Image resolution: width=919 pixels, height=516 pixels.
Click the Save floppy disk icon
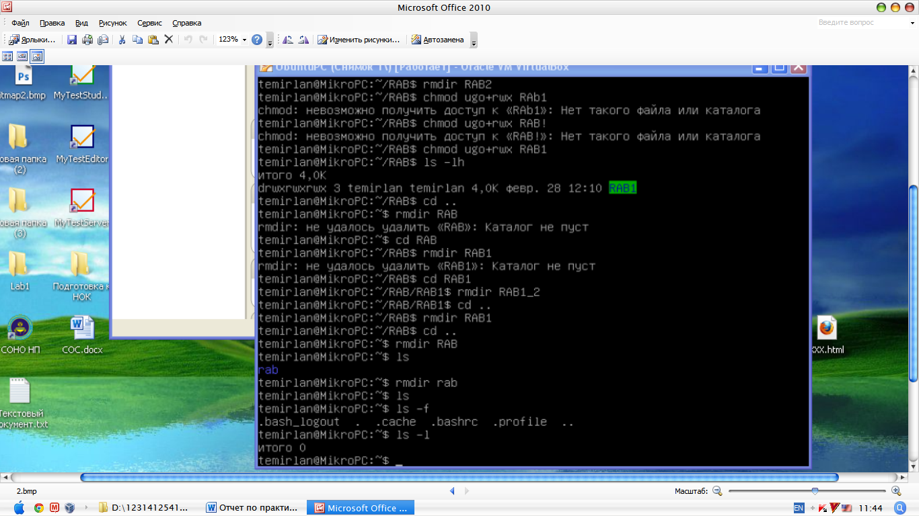coord(72,40)
